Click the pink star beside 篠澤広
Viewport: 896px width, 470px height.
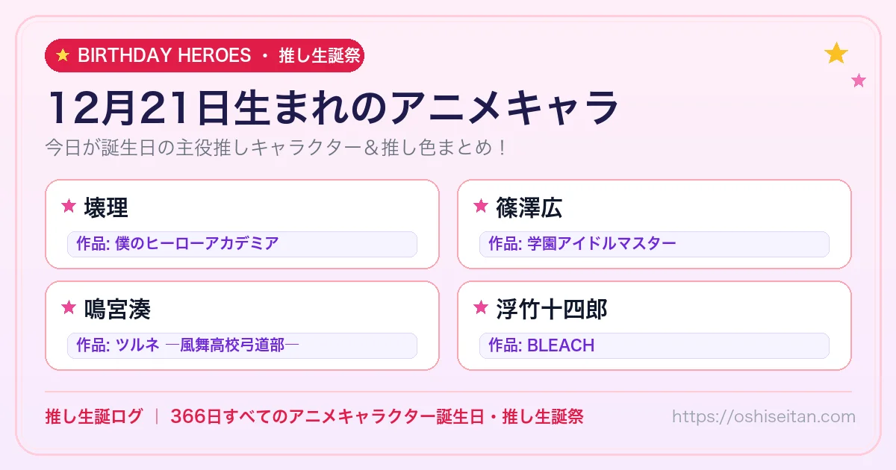(x=481, y=207)
